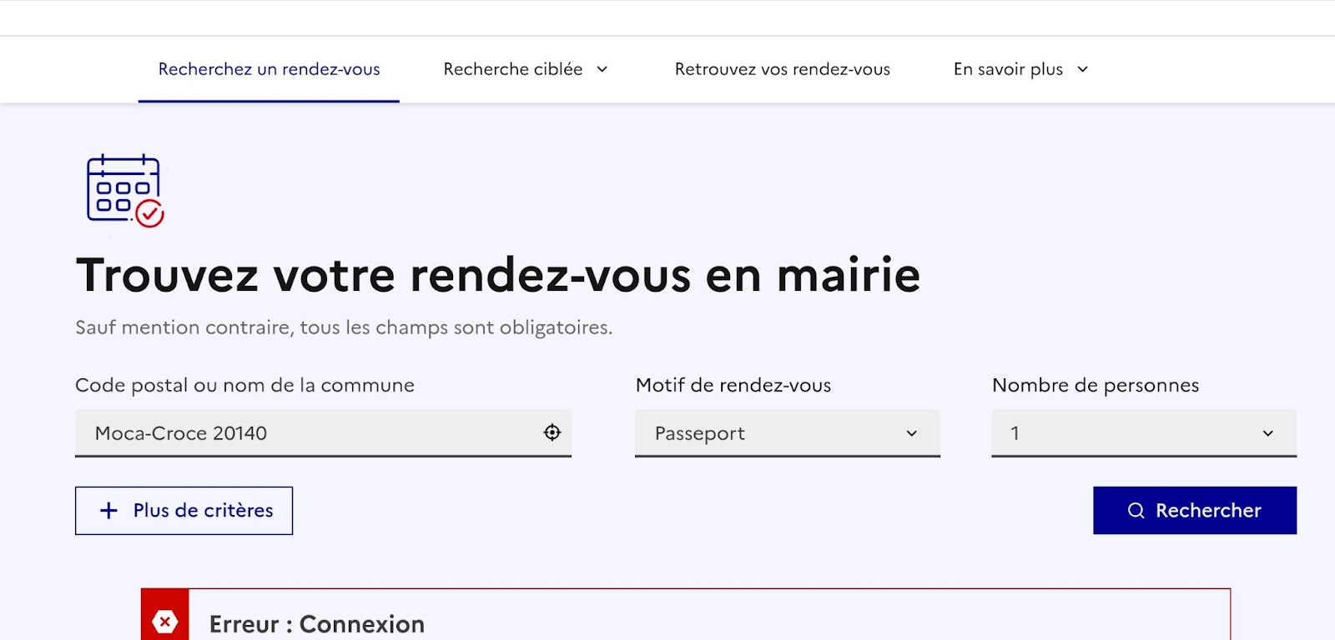
Task: Focus the Code postal ou nom de la commune field
Action: [323, 433]
